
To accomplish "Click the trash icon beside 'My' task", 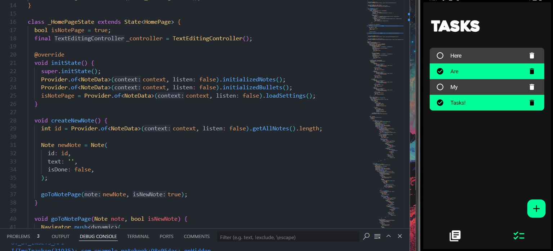I will pos(532,87).
